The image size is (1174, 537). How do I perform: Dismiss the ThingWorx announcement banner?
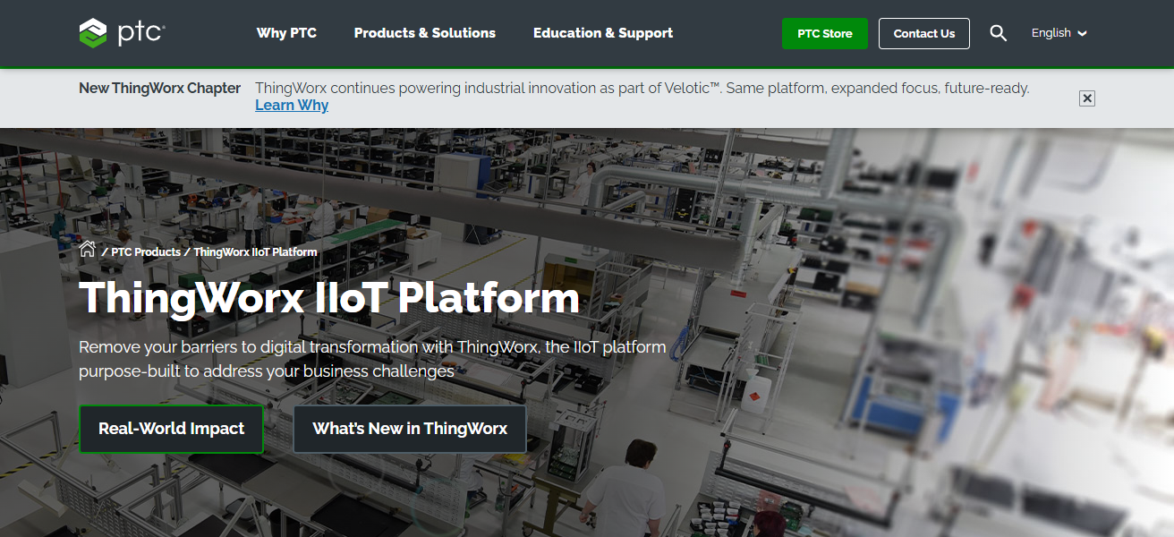(x=1087, y=98)
